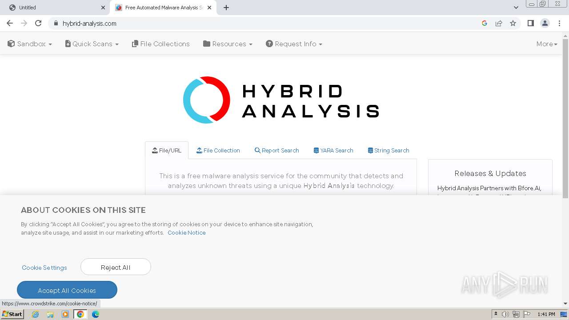569x320 pixels.
Task: Click Accept All Cookies button
Action: (67, 290)
